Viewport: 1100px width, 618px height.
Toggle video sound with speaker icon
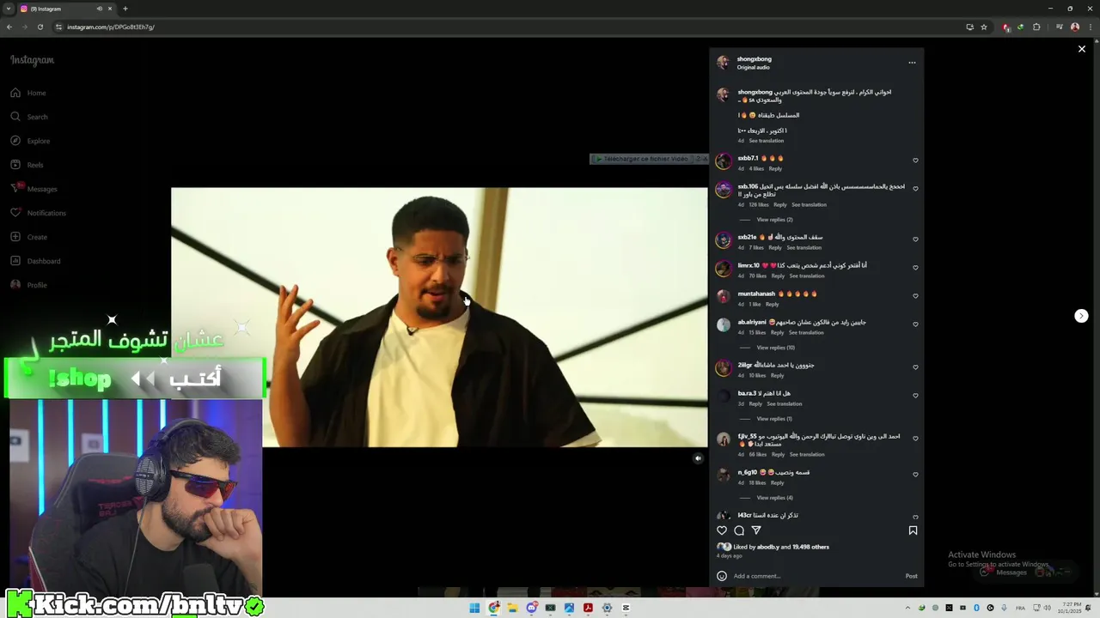click(698, 458)
